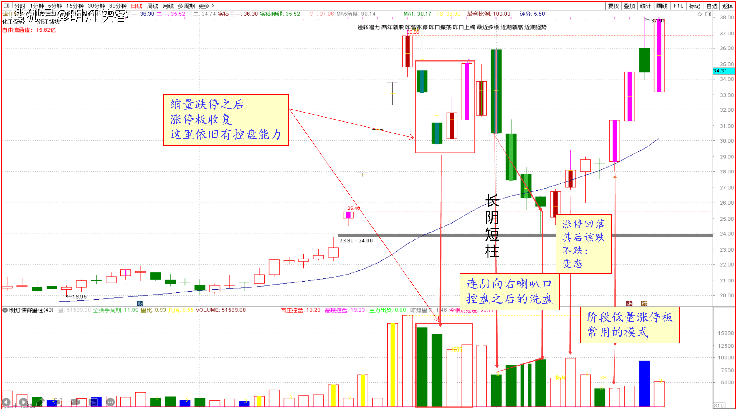Click the 实体腰线: 35.52 value
This screenshot has height=410, width=737.
(x=280, y=14)
